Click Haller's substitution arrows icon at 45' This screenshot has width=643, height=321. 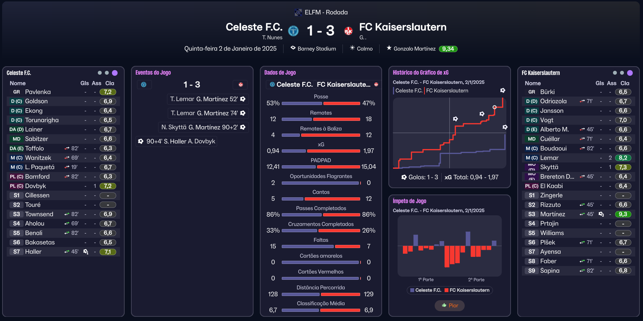pos(67,252)
